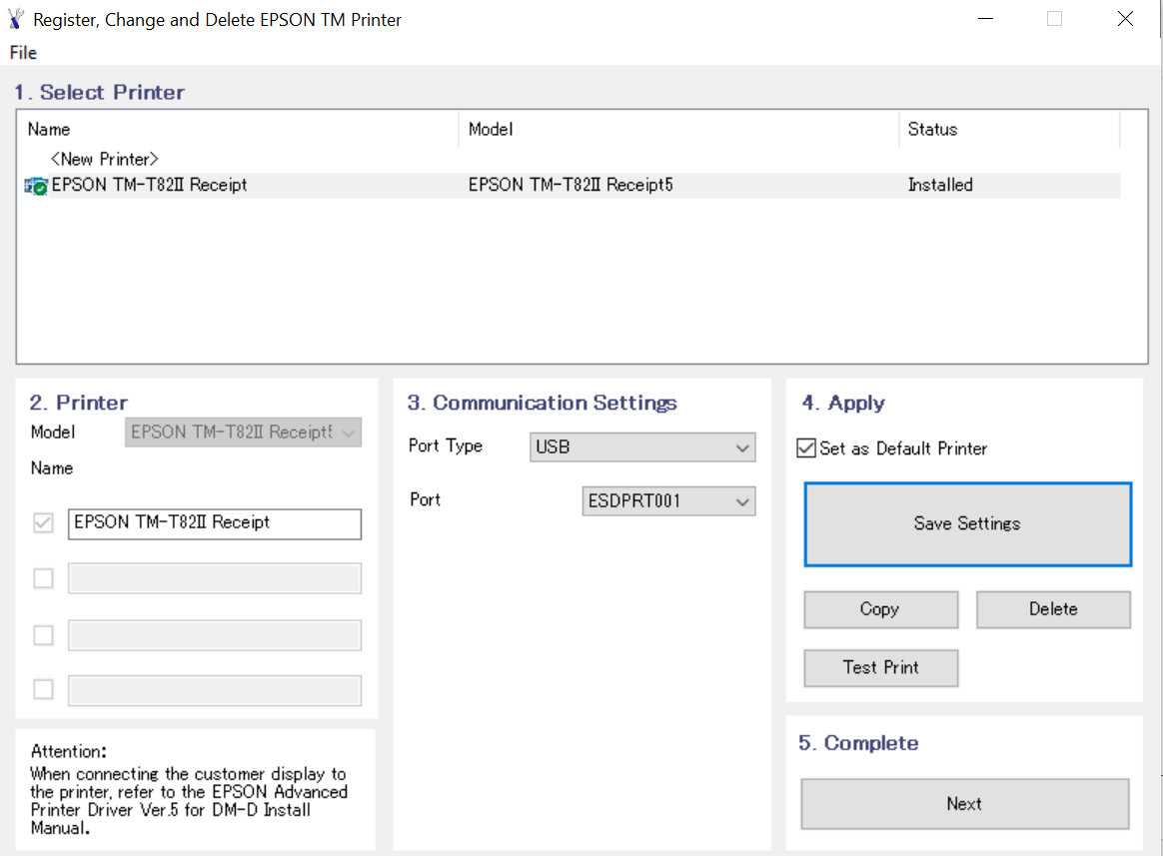Toggle the fourth printer name checkbox
Image resolution: width=1163 pixels, height=856 pixels.
43,690
